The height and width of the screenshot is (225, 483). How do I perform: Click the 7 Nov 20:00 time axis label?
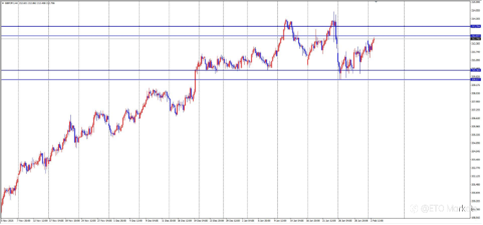click(24, 221)
